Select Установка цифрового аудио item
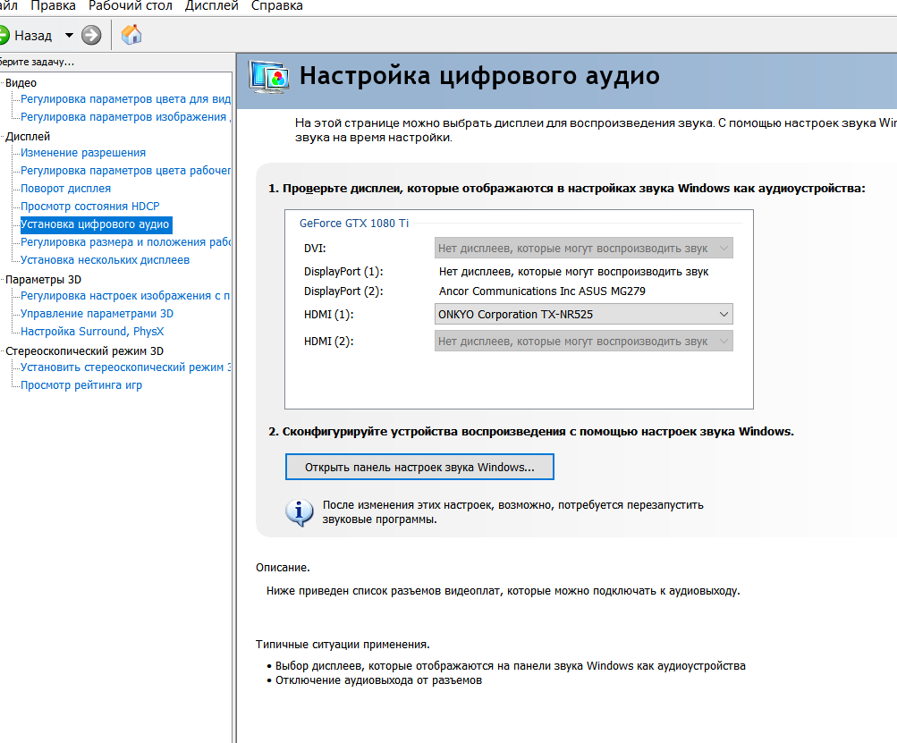The height and width of the screenshot is (743, 897). [x=96, y=224]
